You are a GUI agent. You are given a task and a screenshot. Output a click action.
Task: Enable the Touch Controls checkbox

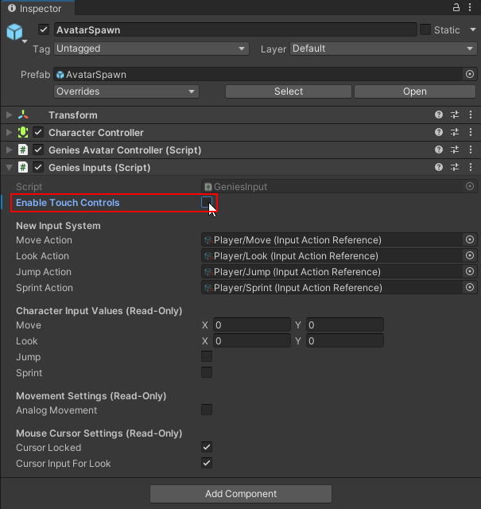click(x=207, y=203)
